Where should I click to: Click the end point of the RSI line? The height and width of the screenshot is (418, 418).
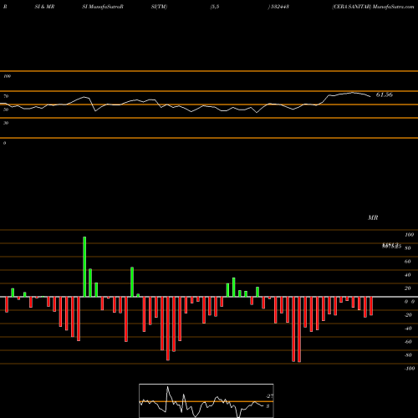tap(370, 97)
